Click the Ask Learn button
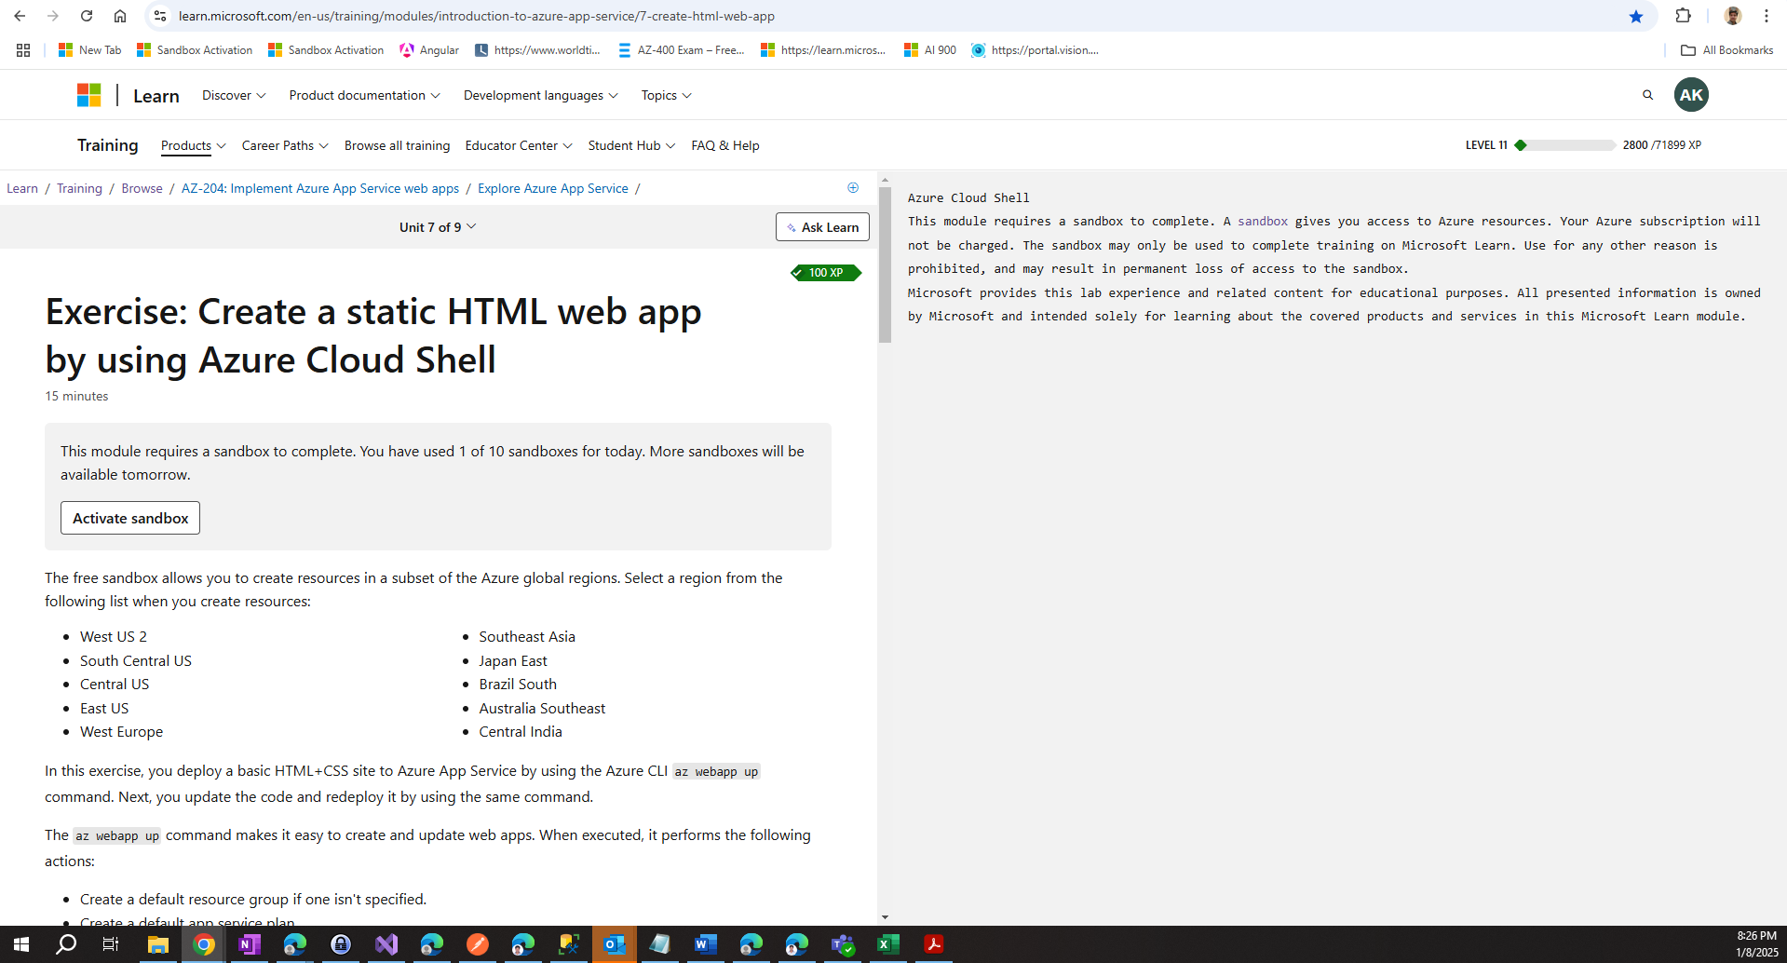 [822, 227]
